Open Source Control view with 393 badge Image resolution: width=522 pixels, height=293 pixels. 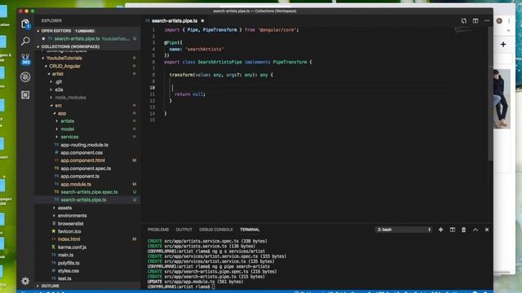pos(25,59)
